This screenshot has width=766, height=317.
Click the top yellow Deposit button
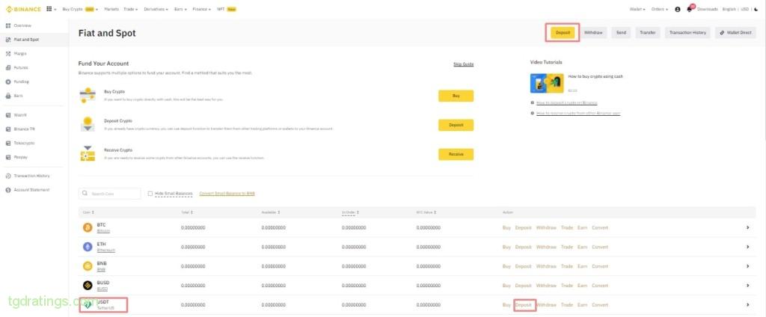(x=563, y=33)
